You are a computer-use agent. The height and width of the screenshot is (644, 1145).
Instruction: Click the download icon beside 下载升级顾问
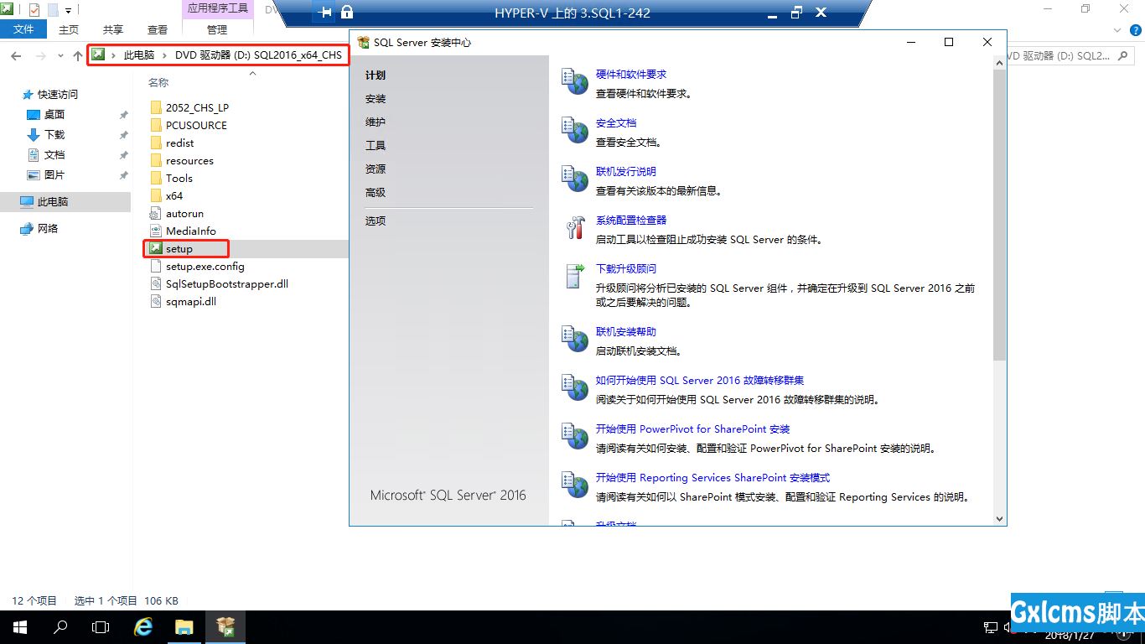(575, 276)
